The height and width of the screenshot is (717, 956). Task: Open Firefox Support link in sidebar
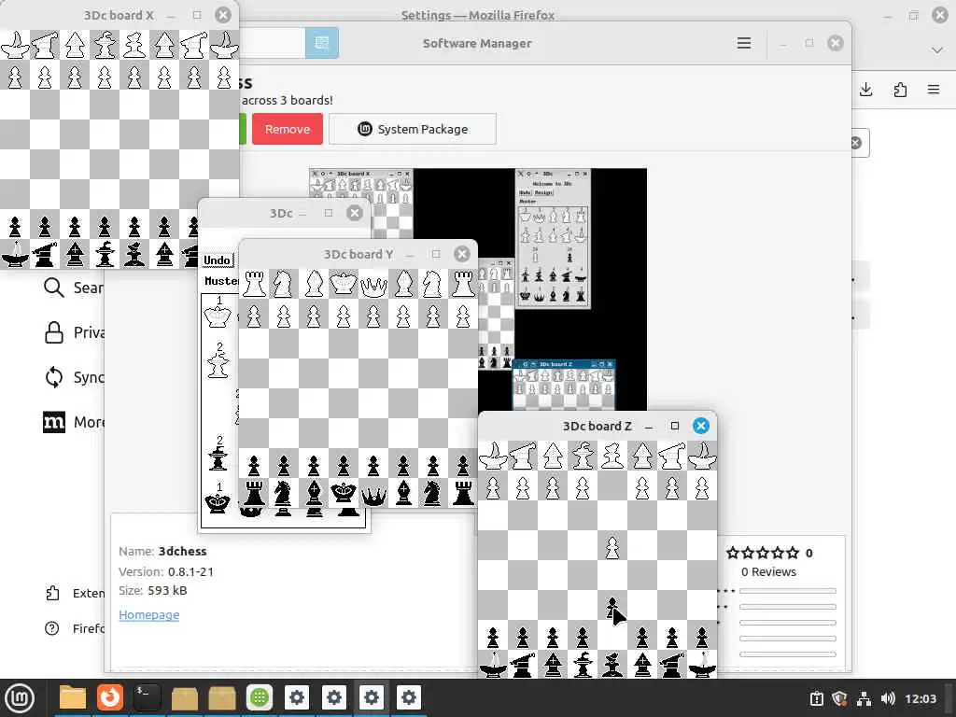75,628
